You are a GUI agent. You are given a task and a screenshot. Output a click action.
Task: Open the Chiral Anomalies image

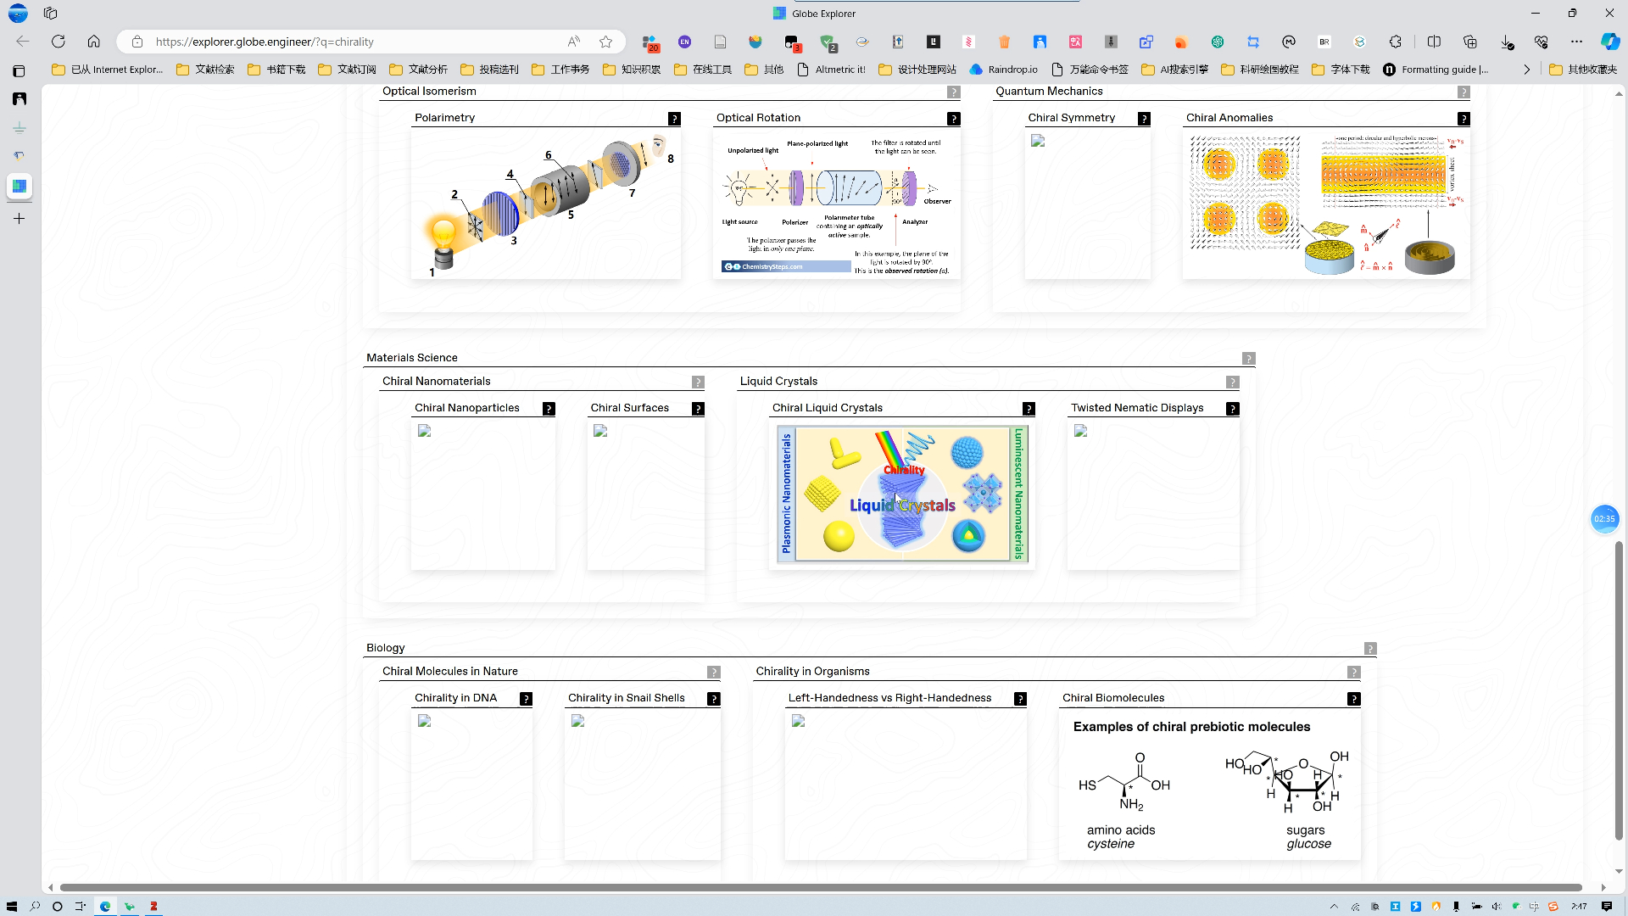point(1326,205)
